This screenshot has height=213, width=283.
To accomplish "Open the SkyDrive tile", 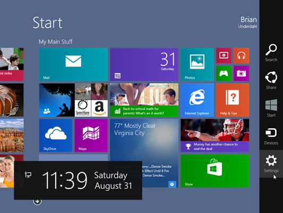I will click(x=56, y=135).
